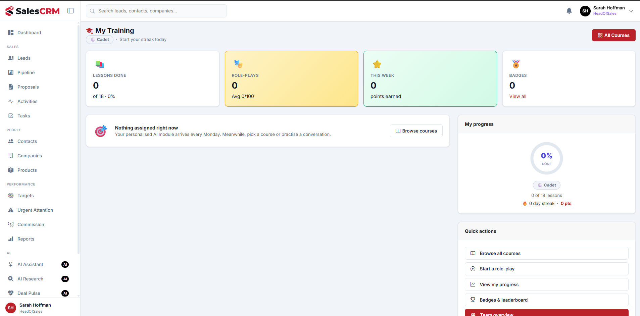Click Sarah Hoffman profile at sidebar bottom
This screenshot has height=316, width=640.
click(40, 308)
